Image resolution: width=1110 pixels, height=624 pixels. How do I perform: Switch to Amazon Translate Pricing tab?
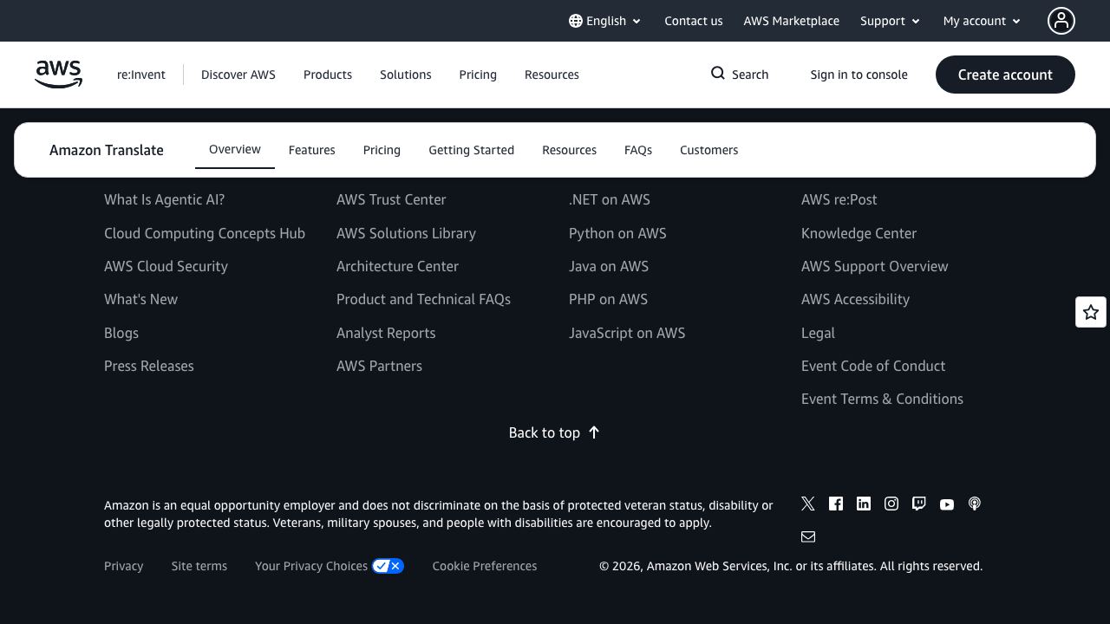[382, 150]
